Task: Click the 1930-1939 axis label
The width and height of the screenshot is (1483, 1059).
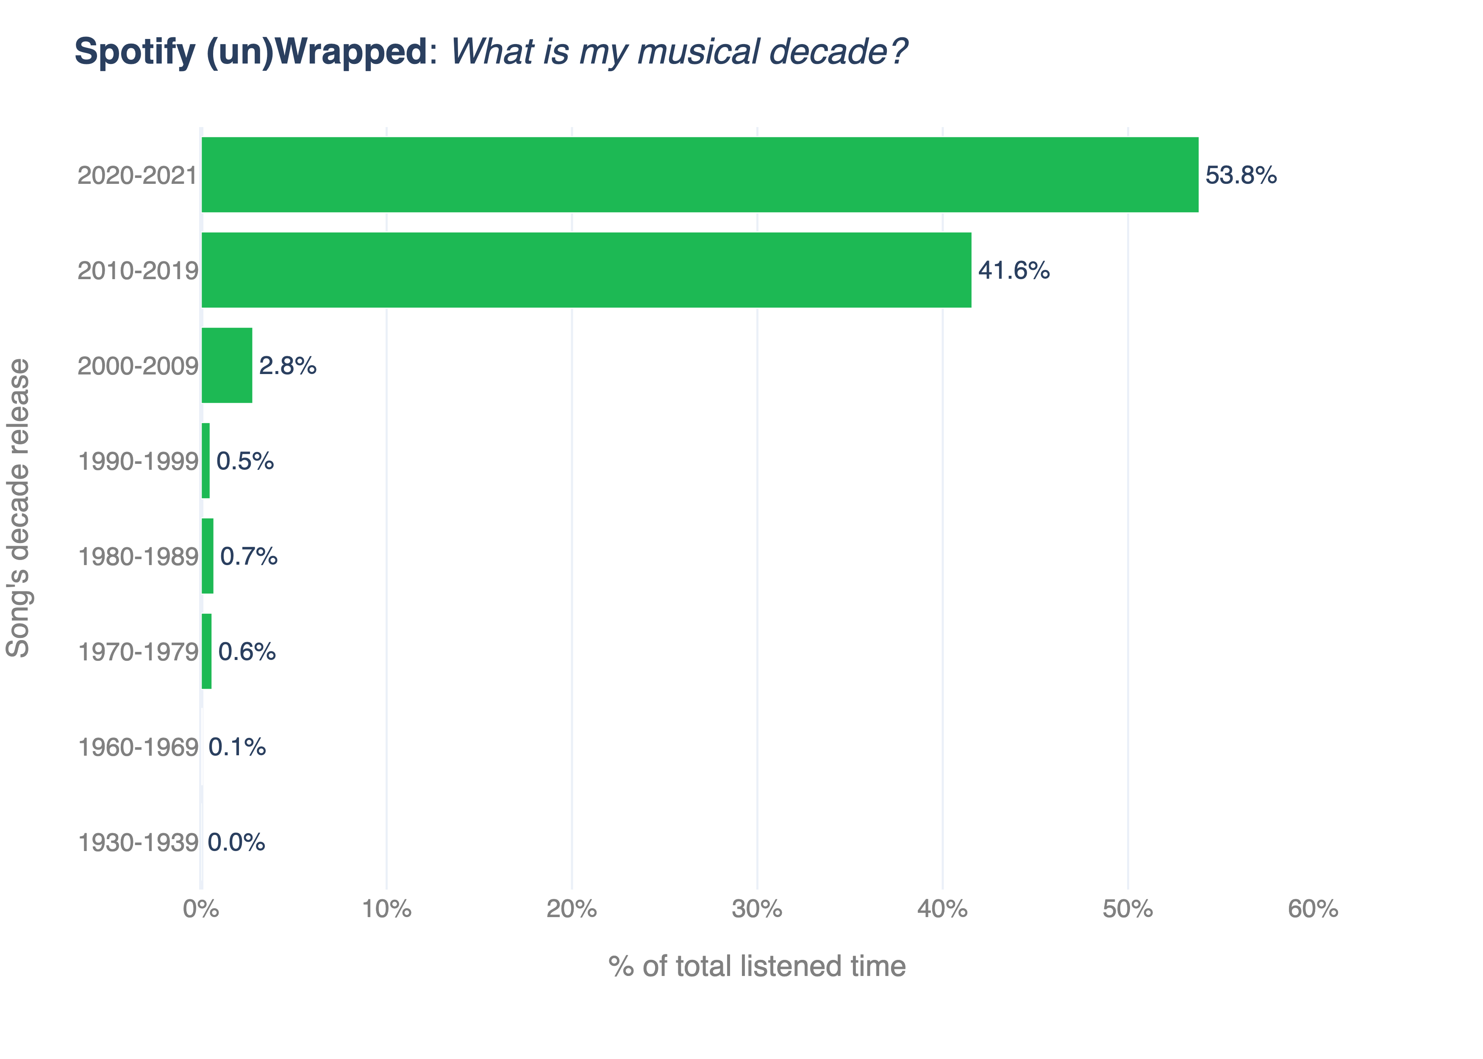Action: coord(138,843)
